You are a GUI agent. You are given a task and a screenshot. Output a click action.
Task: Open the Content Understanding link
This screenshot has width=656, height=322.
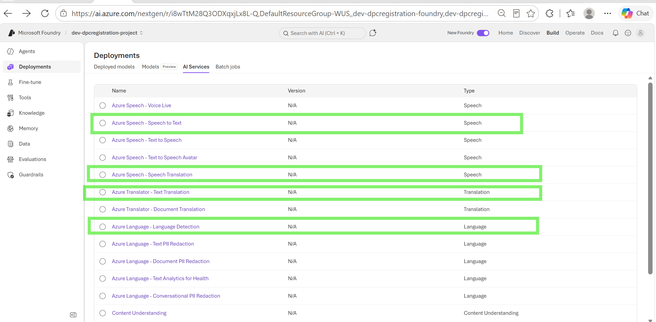pyautogui.click(x=139, y=313)
